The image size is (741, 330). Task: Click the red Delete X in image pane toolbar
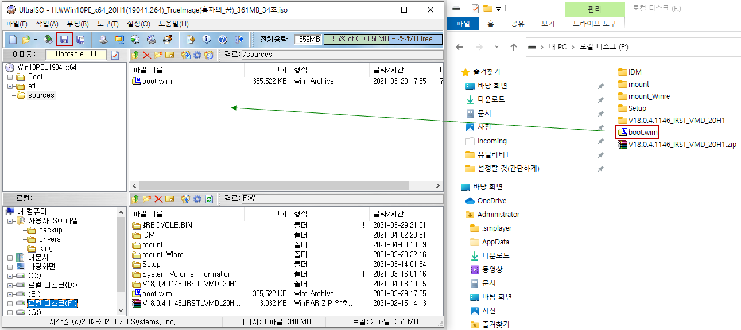[x=147, y=55]
